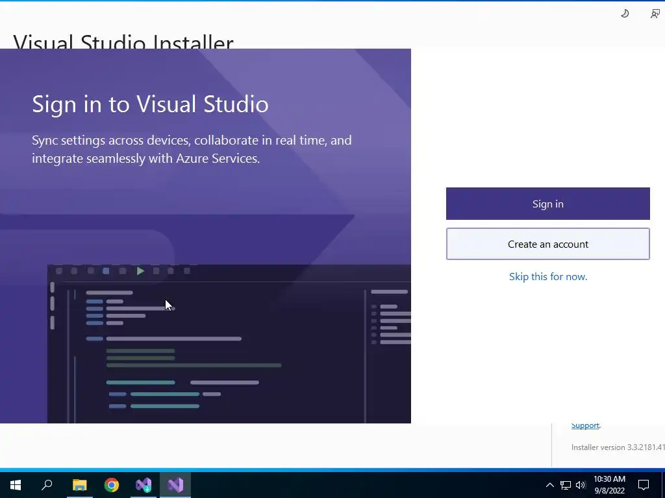
Task: Open the feedback person icon at top right
Action: [655, 14]
